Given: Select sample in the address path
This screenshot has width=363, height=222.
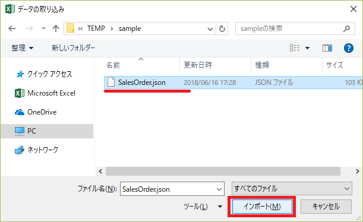Looking at the screenshot, I should click(130, 28).
